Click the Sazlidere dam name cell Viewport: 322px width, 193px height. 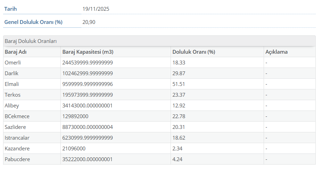(15, 127)
